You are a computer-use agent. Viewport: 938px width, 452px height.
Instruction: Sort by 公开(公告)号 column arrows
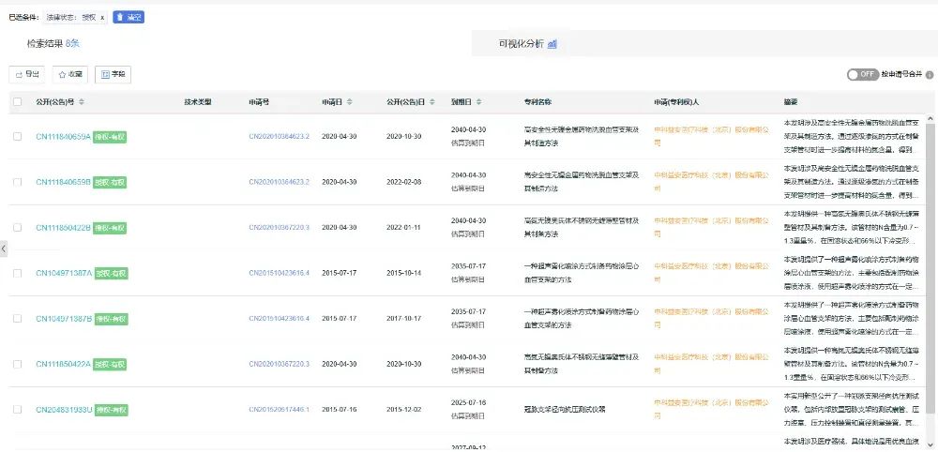click(x=82, y=101)
